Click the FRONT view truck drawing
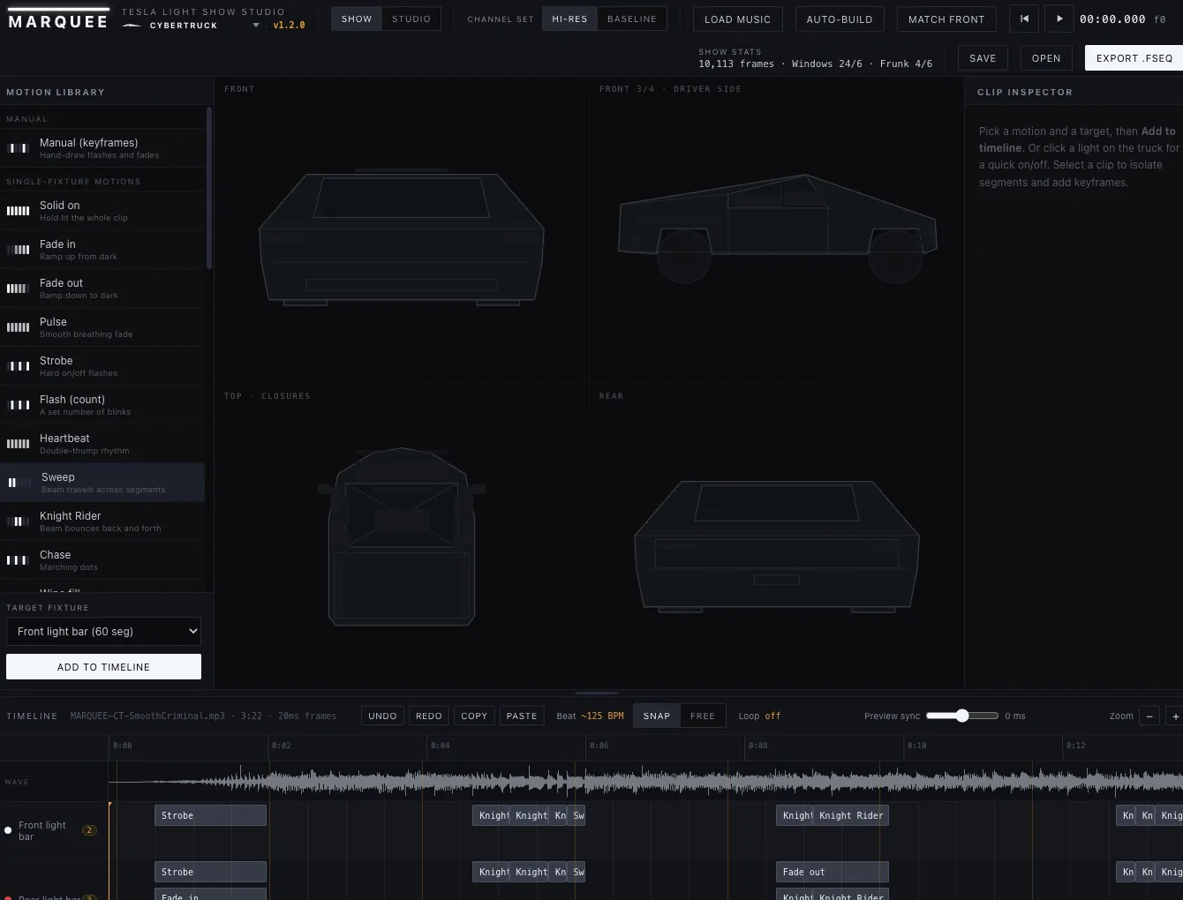The height and width of the screenshot is (900, 1183). (x=402, y=236)
